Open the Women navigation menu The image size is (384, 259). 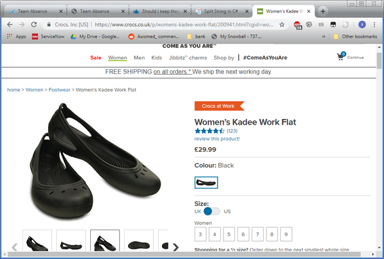(118, 58)
